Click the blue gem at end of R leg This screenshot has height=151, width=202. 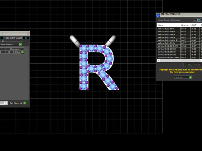click(113, 86)
